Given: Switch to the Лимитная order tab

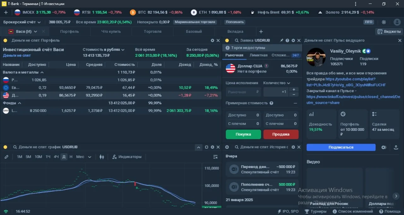Looking at the screenshot, I should click(x=258, y=55).
